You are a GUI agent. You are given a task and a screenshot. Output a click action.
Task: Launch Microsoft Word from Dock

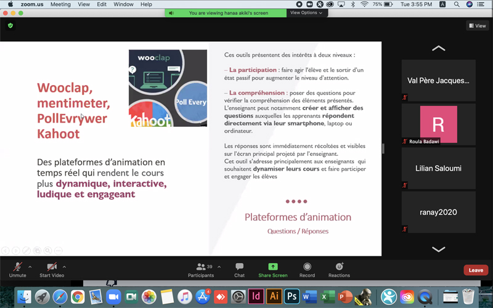(x=309, y=296)
